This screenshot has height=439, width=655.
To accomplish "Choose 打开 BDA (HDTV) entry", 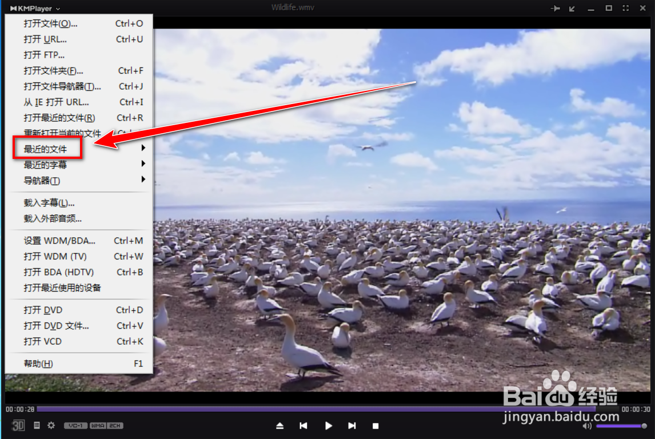I will click(x=79, y=272).
